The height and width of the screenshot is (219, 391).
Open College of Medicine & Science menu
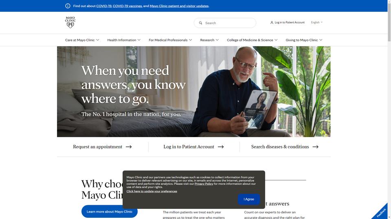(252, 40)
